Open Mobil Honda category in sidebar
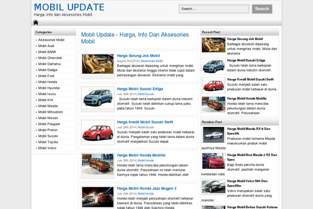The image size is (313, 209). tap(47, 82)
